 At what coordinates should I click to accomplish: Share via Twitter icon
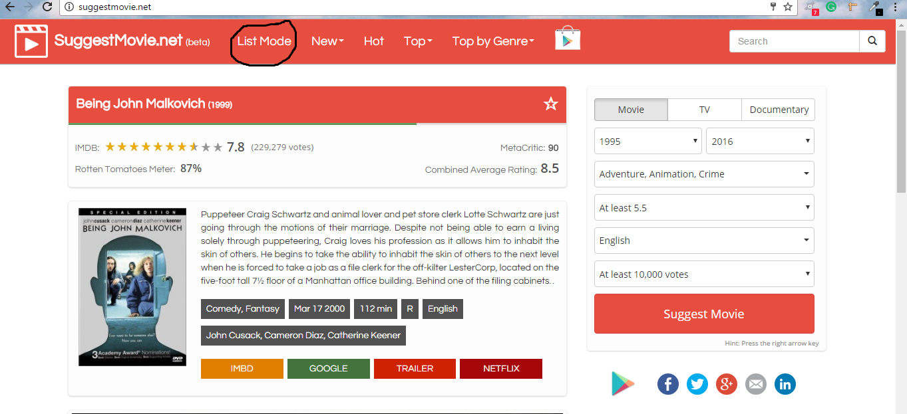click(697, 384)
